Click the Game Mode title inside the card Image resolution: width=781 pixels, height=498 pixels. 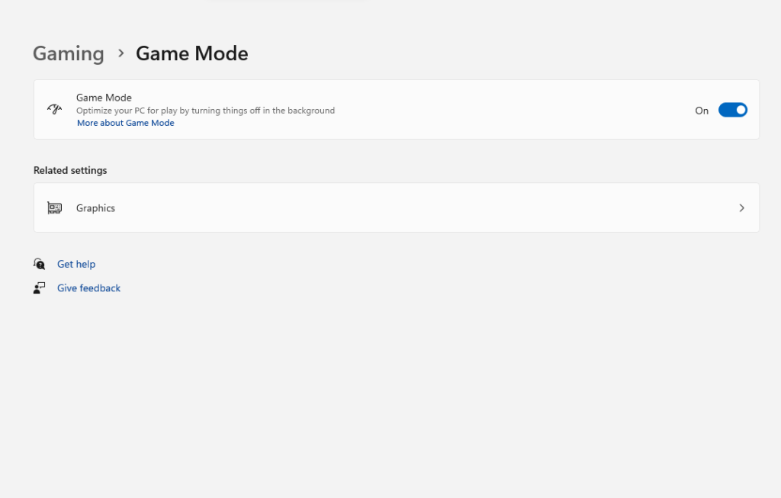[104, 98]
